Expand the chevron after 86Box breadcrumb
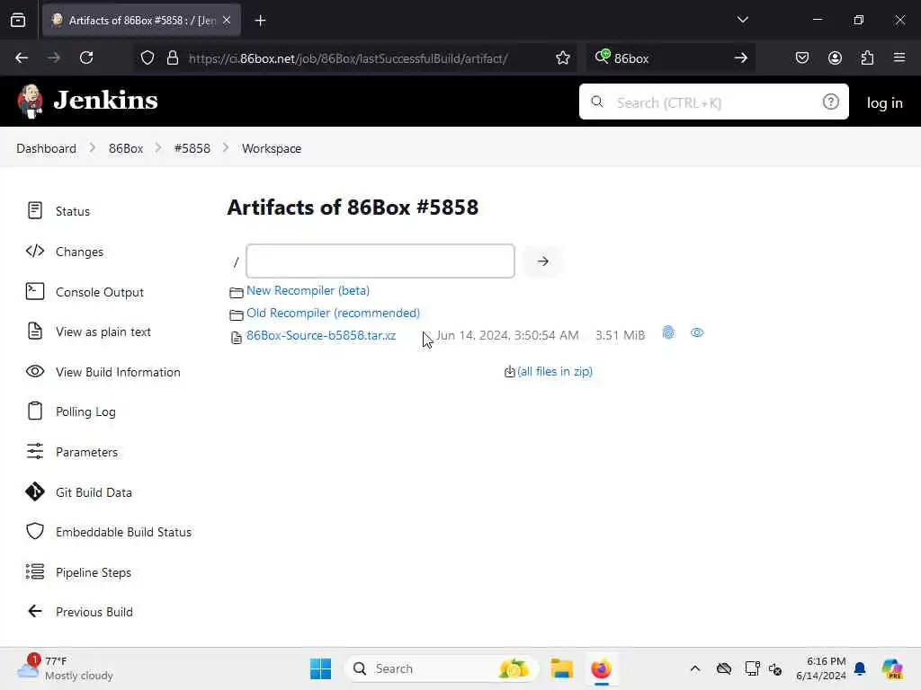This screenshot has height=690, width=921. [x=158, y=148]
